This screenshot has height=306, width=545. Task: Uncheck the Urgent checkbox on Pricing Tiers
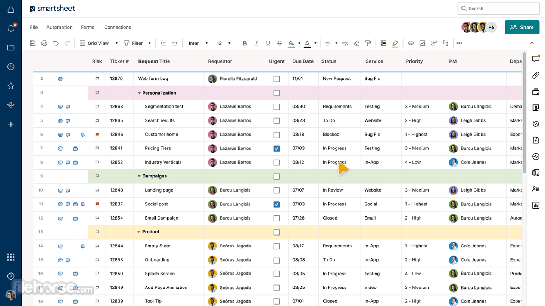click(276, 148)
